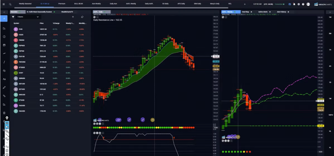Select the 1D timeframe on right rail
This screenshot has width=334, height=156.
tap(330, 82)
